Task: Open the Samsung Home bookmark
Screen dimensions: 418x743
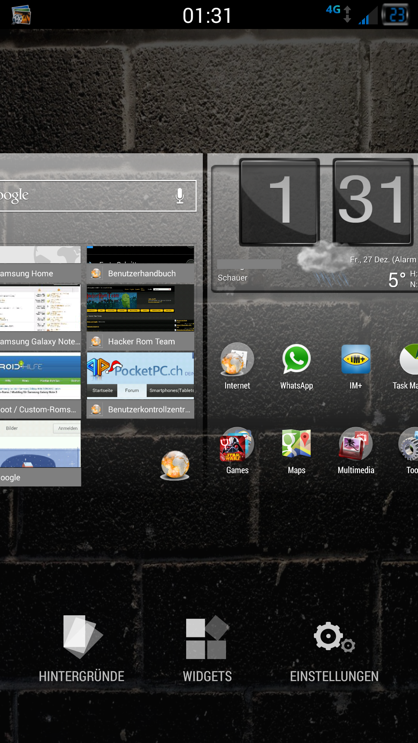Action: point(40,274)
